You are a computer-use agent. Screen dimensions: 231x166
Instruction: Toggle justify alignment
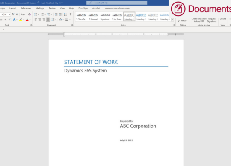(48, 20)
